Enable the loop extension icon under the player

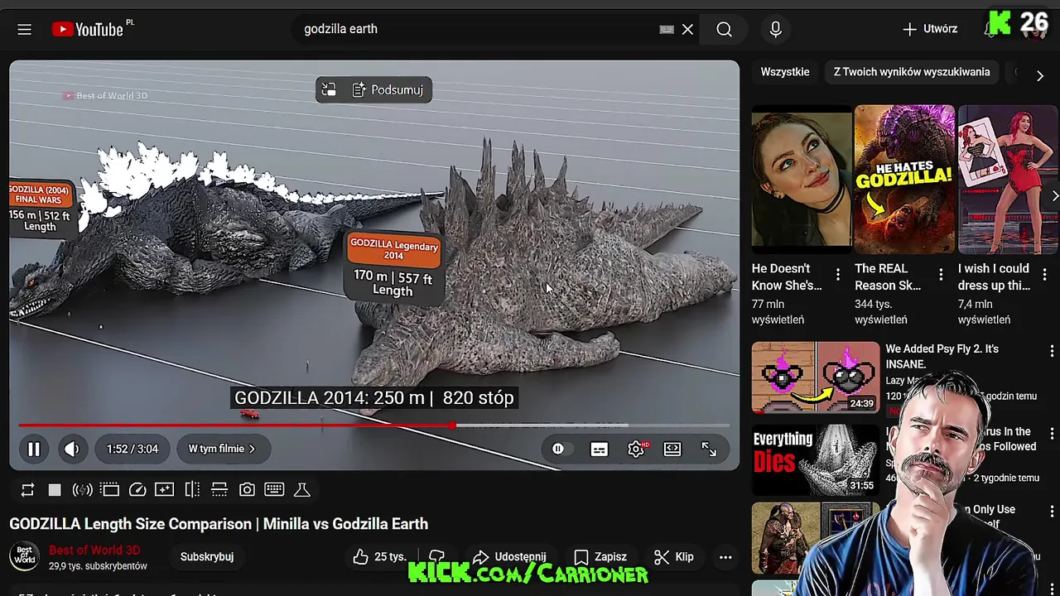point(27,490)
